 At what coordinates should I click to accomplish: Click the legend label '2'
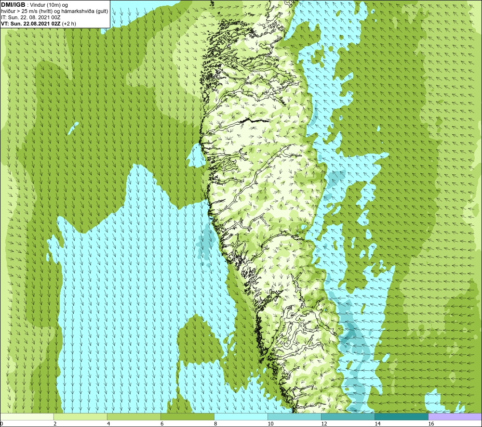coord(55,424)
